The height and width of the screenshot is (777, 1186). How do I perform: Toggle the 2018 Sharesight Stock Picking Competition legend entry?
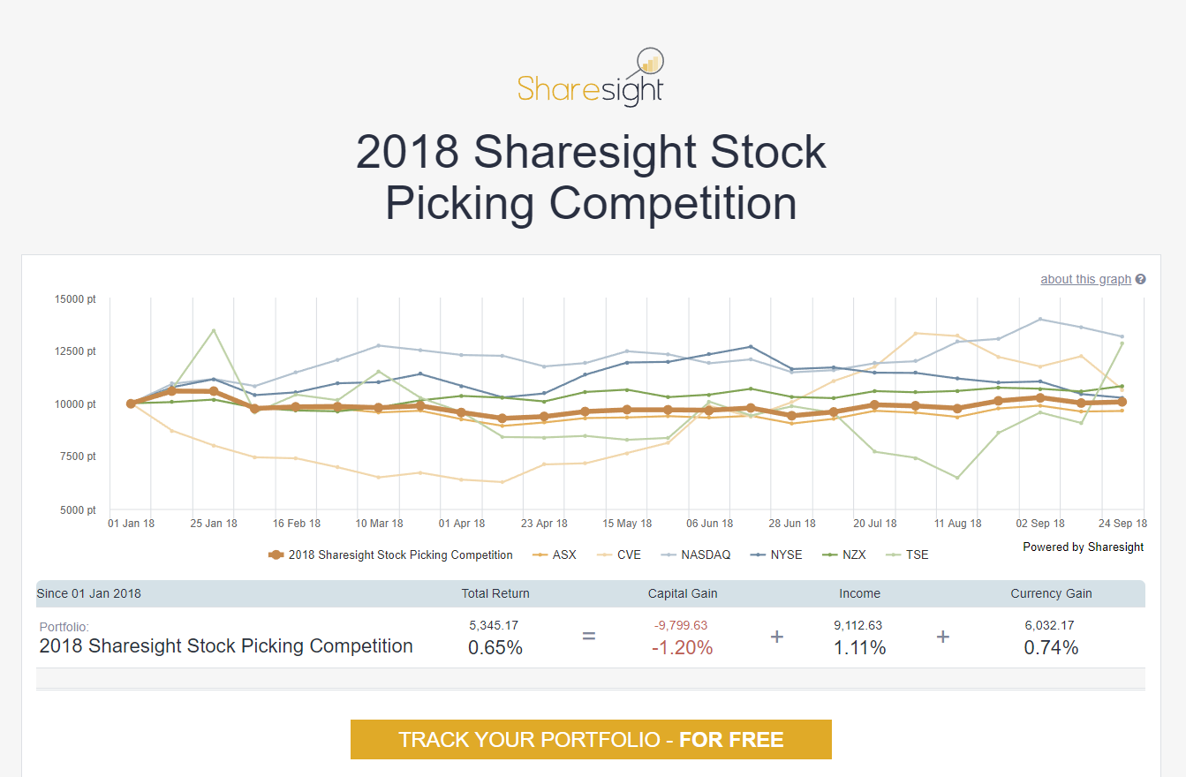pyautogui.click(x=399, y=554)
